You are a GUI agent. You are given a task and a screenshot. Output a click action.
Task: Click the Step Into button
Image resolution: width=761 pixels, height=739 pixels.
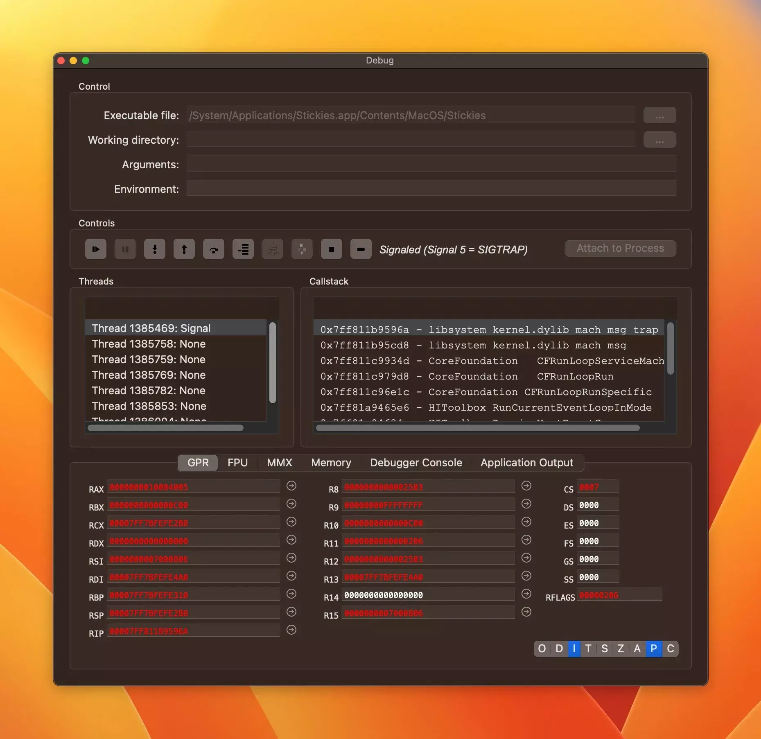155,249
